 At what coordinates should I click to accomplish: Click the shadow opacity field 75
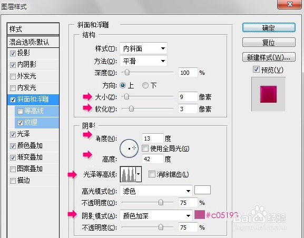[188, 227]
